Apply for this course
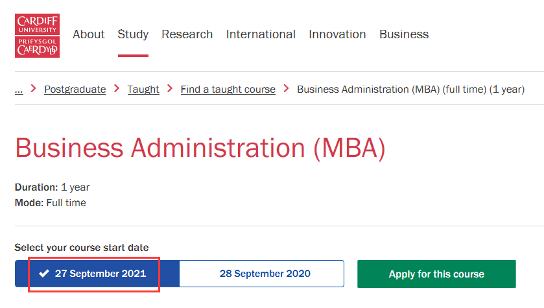Image resolution: width=544 pixels, height=308 pixels. click(x=436, y=274)
